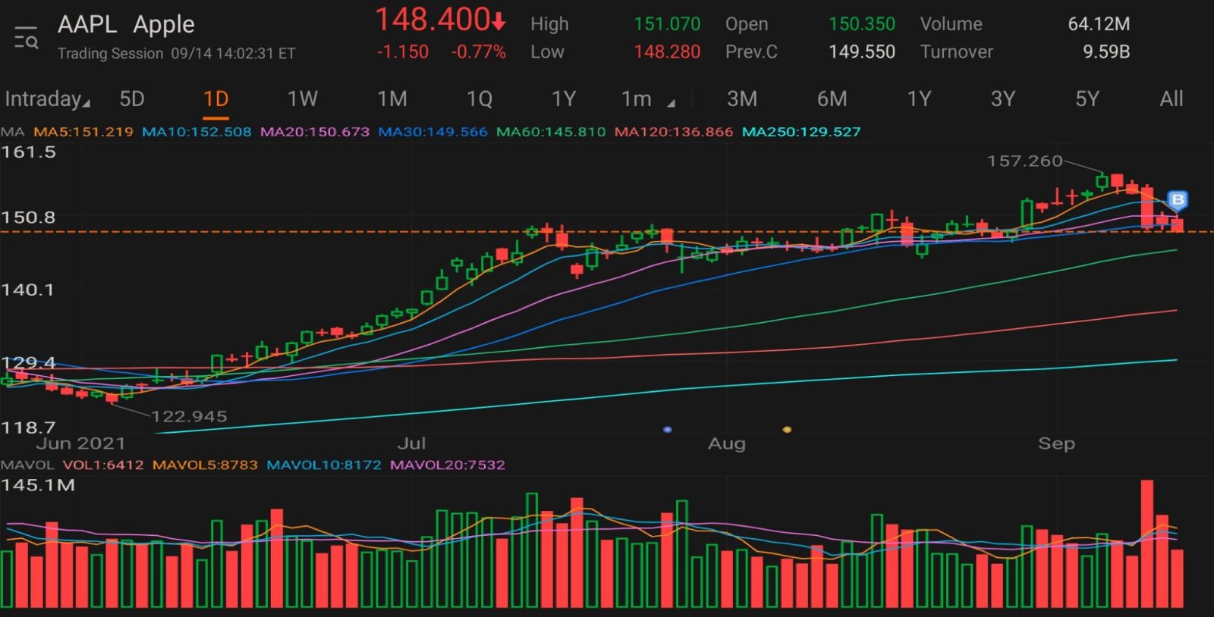
Task: Click the MAVOL indicator settings label
Action: 27,465
